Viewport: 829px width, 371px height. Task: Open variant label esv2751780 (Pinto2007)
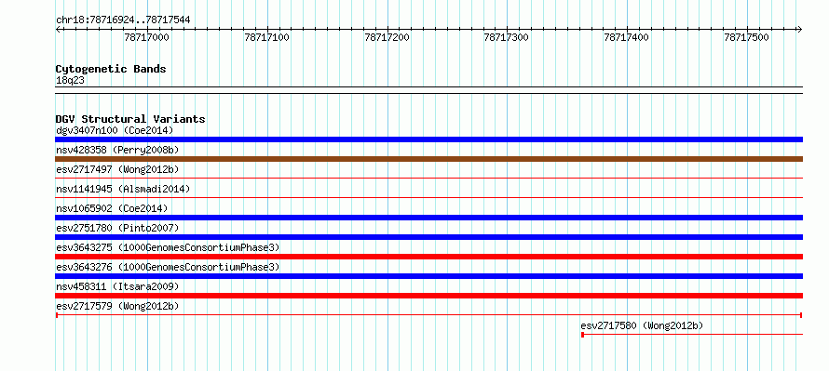pyautogui.click(x=117, y=228)
